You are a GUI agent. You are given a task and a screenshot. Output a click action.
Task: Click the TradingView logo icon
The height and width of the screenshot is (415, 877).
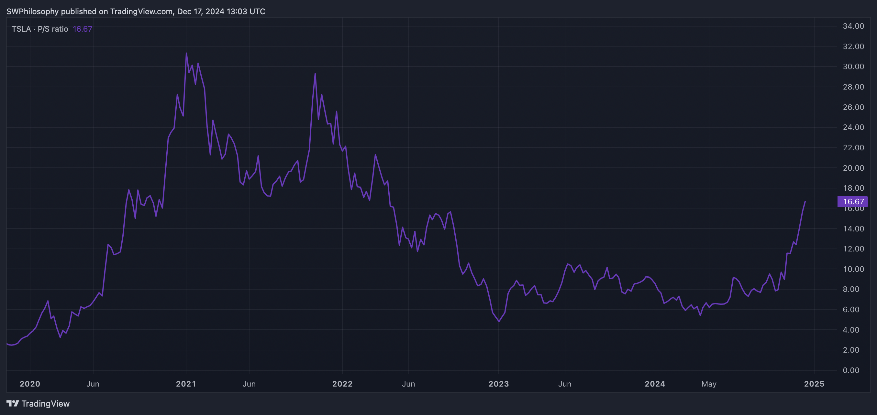(x=13, y=403)
